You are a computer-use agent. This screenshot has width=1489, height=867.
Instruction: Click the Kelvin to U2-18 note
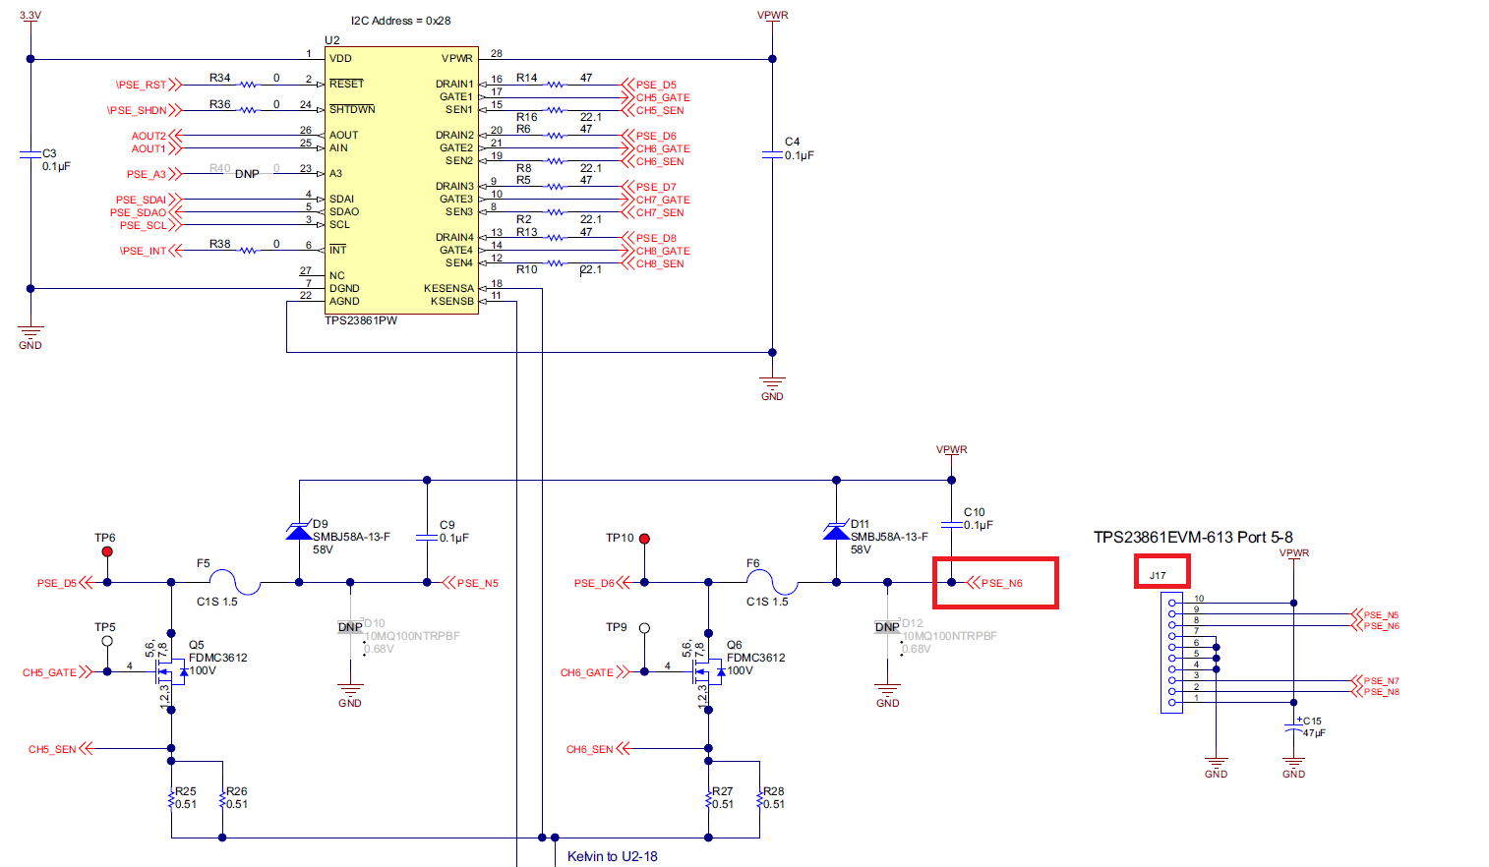pyautogui.click(x=612, y=856)
